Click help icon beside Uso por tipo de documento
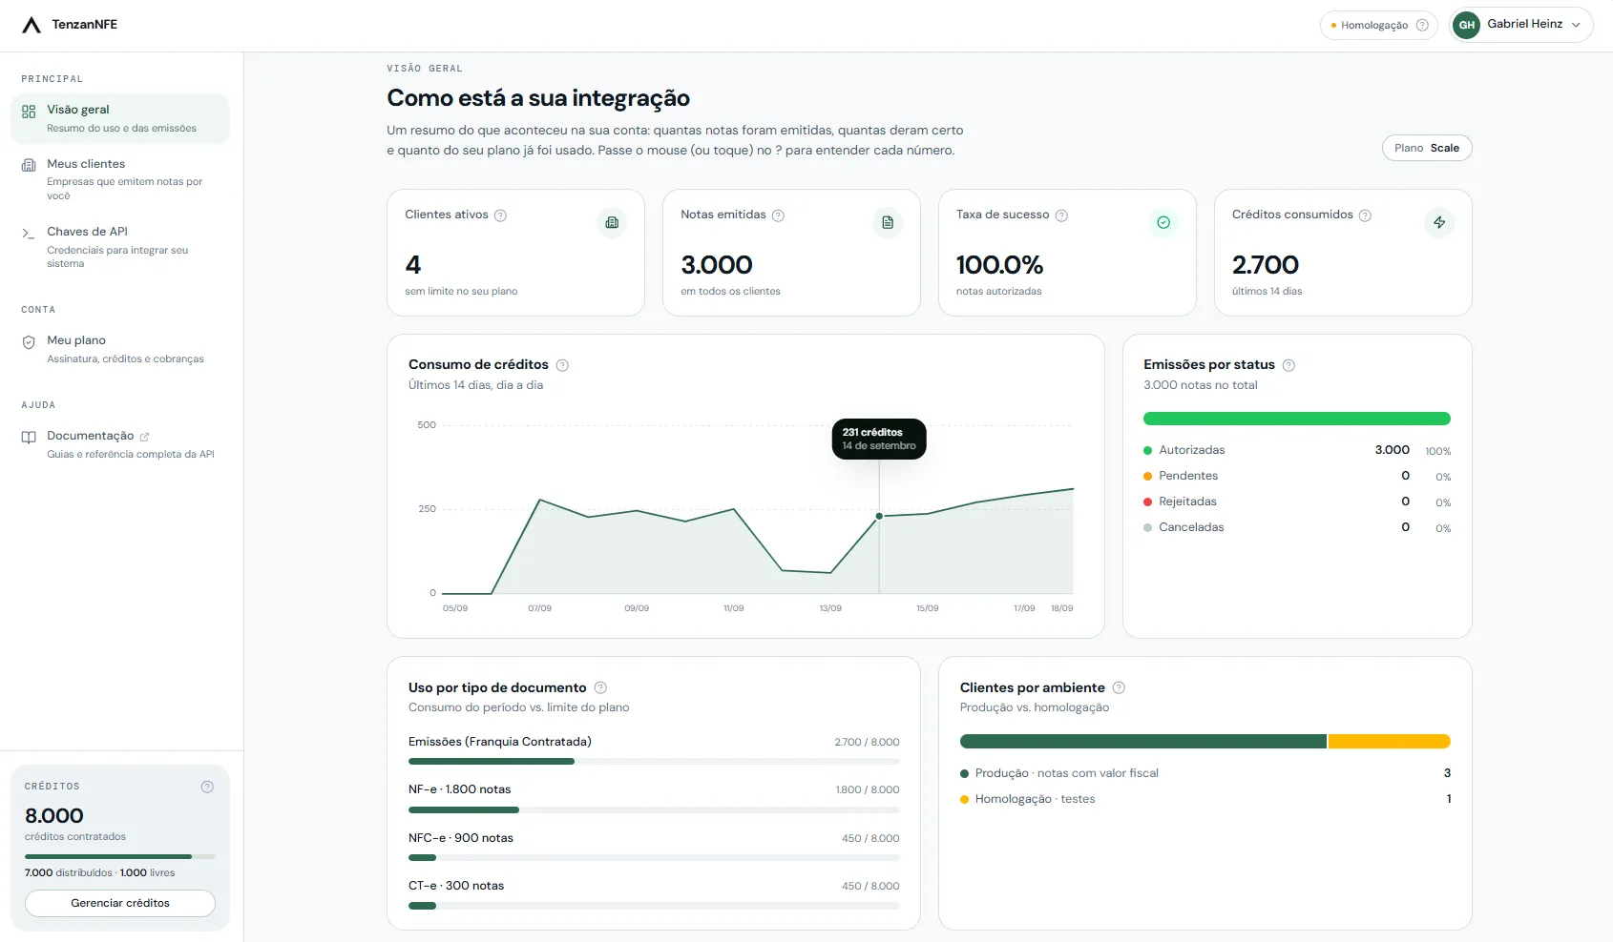 [600, 687]
